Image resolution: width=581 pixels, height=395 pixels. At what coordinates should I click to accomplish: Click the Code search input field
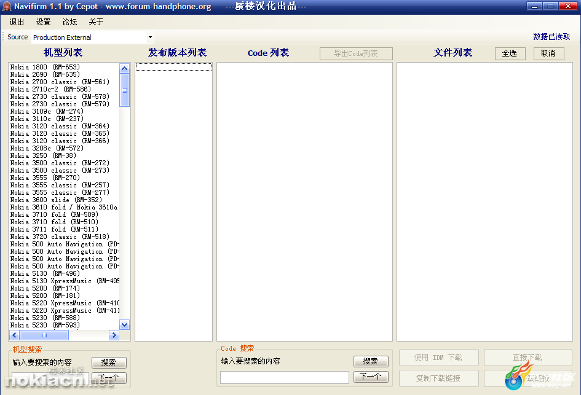tap(285, 378)
